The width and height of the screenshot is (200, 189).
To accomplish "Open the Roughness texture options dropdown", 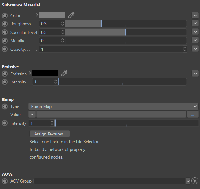I will click(x=195, y=23).
